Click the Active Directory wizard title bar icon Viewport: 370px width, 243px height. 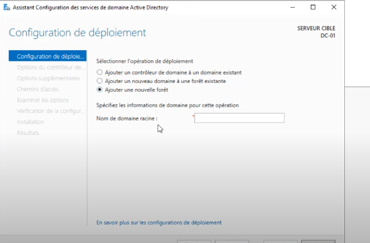(x=7, y=8)
